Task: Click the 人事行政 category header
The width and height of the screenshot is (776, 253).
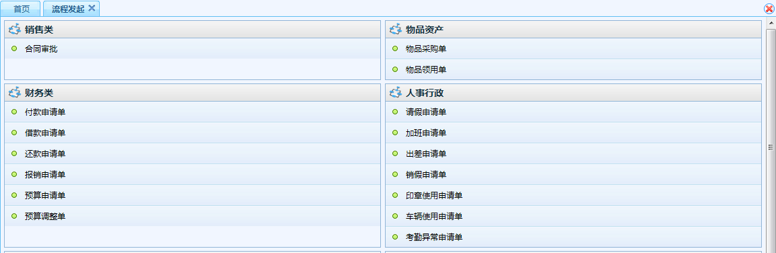Action: point(573,93)
